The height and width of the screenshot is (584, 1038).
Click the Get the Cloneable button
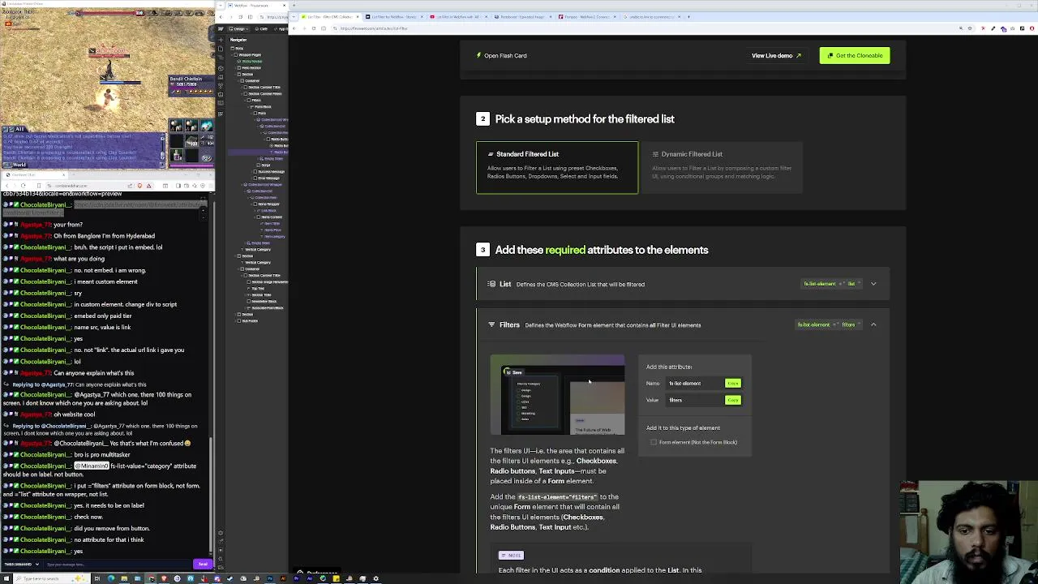tap(854, 55)
